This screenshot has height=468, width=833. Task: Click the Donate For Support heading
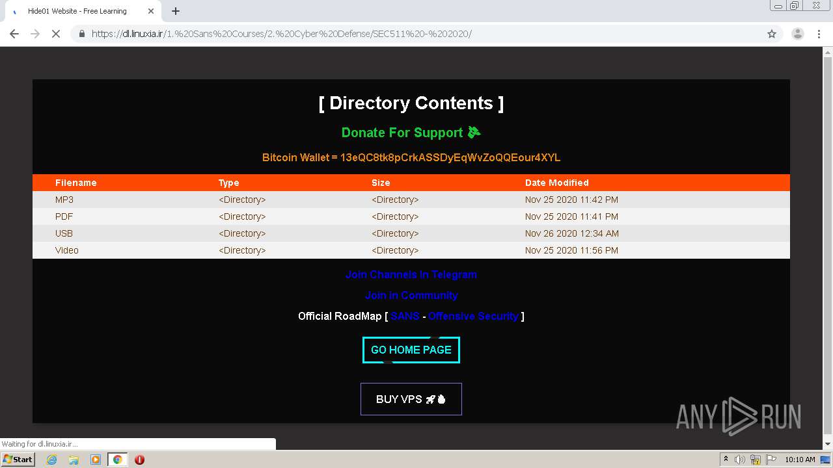coord(411,133)
